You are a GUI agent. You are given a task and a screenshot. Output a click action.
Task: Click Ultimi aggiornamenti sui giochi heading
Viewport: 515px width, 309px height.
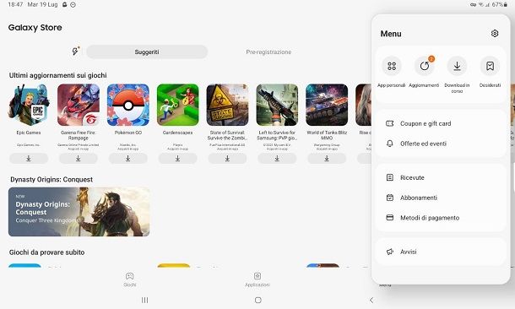tap(57, 75)
